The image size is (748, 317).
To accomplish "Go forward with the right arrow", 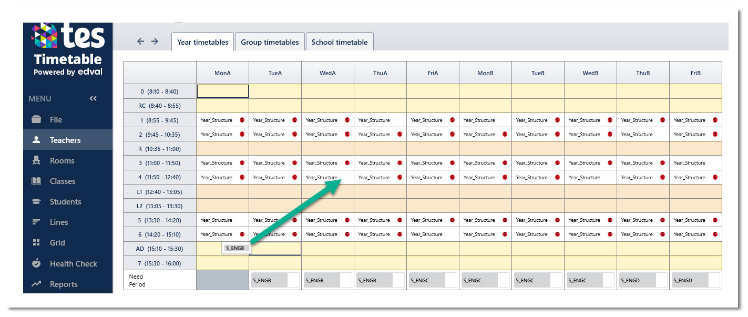I will tap(155, 41).
